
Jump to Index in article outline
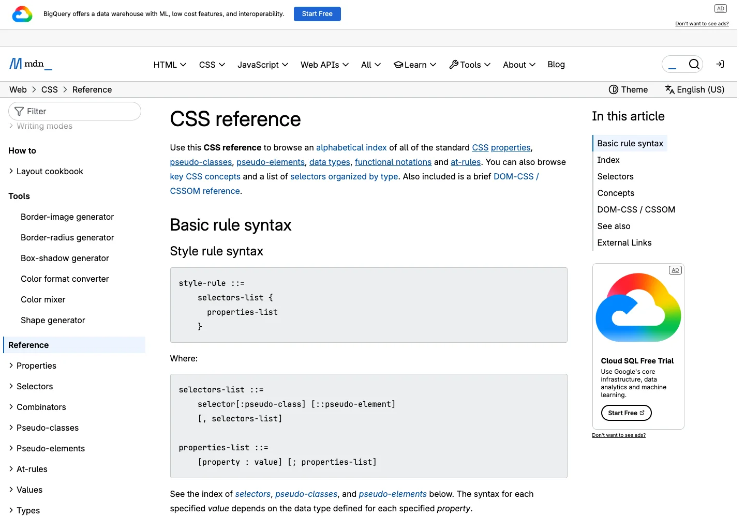click(x=608, y=160)
